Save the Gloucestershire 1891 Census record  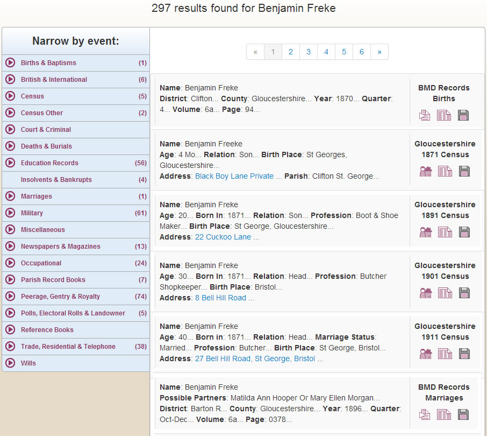coord(464,232)
